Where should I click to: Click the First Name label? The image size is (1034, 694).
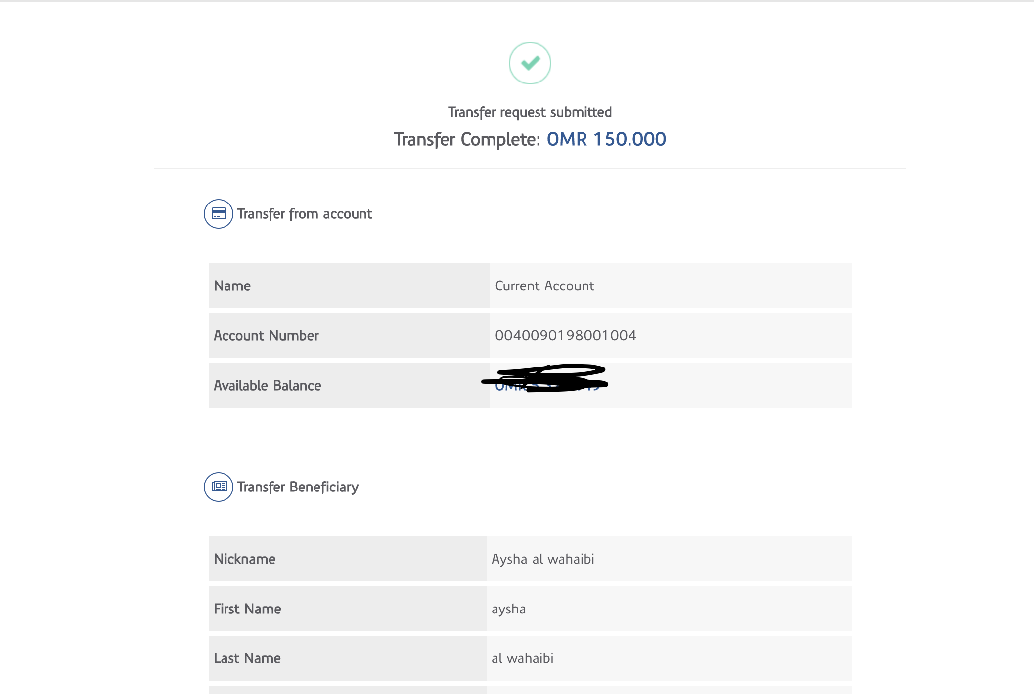pos(248,609)
